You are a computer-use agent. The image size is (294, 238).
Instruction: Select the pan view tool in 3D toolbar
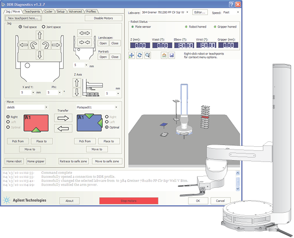point(132,55)
